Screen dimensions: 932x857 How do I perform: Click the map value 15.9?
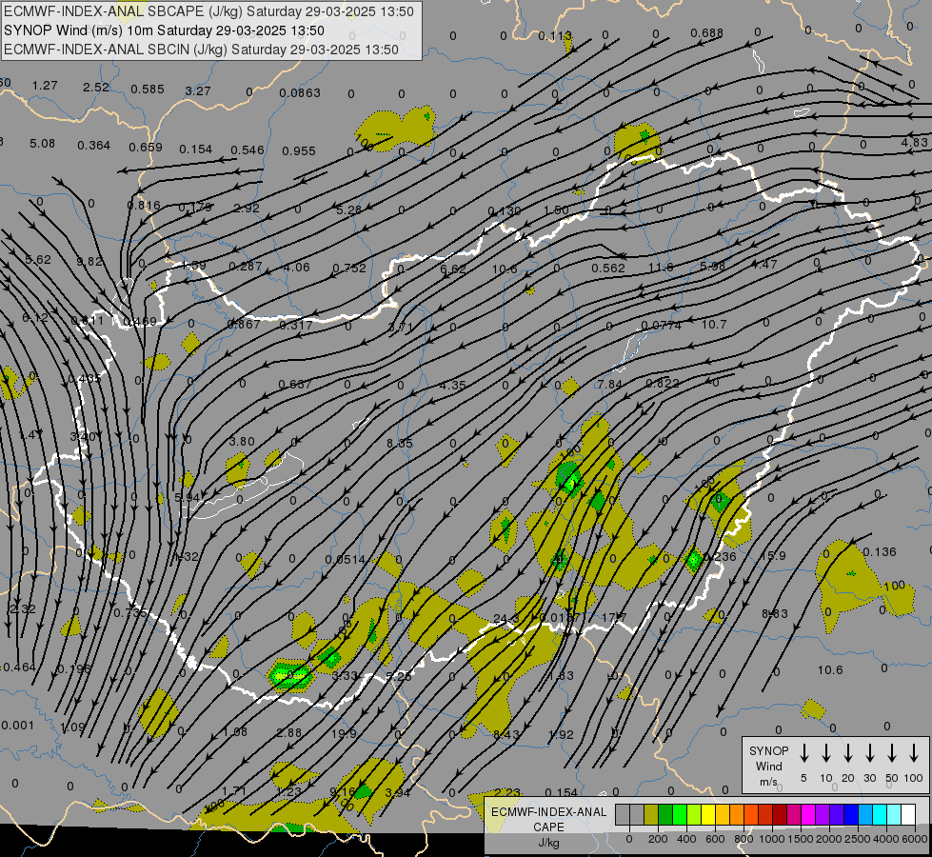(x=773, y=555)
